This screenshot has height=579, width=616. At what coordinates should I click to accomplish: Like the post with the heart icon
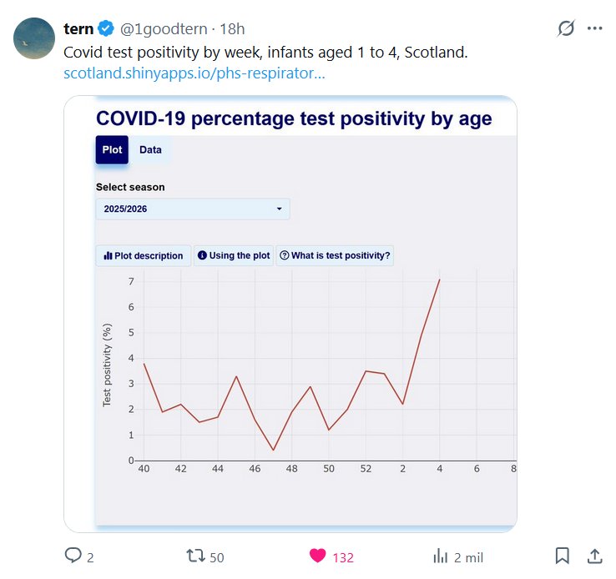click(x=317, y=556)
